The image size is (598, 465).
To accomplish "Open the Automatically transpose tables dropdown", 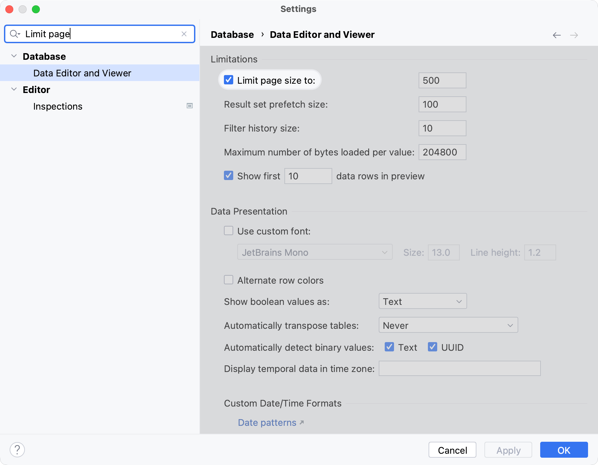I will [x=448, y=325].
